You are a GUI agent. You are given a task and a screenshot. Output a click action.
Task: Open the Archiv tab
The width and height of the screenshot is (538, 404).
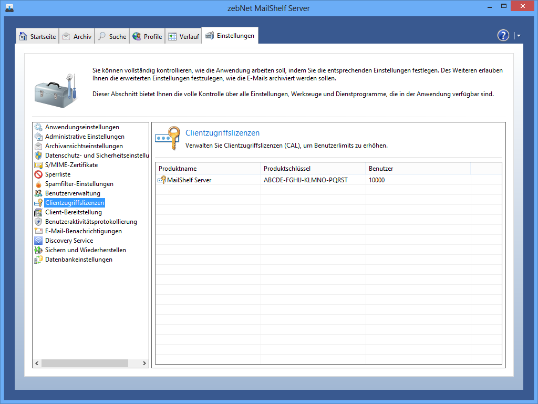[x=77, y=37]
